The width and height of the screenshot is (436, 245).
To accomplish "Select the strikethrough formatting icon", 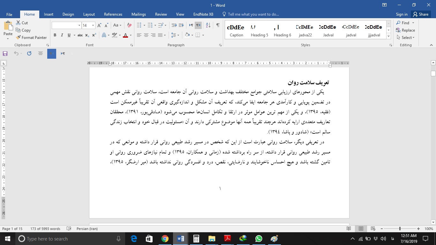I will click(80, 35).
